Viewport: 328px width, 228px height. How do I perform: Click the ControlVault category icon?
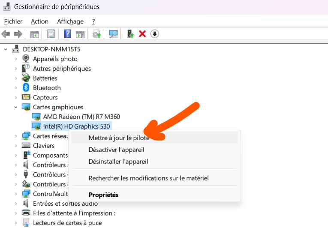coord(26,194)
